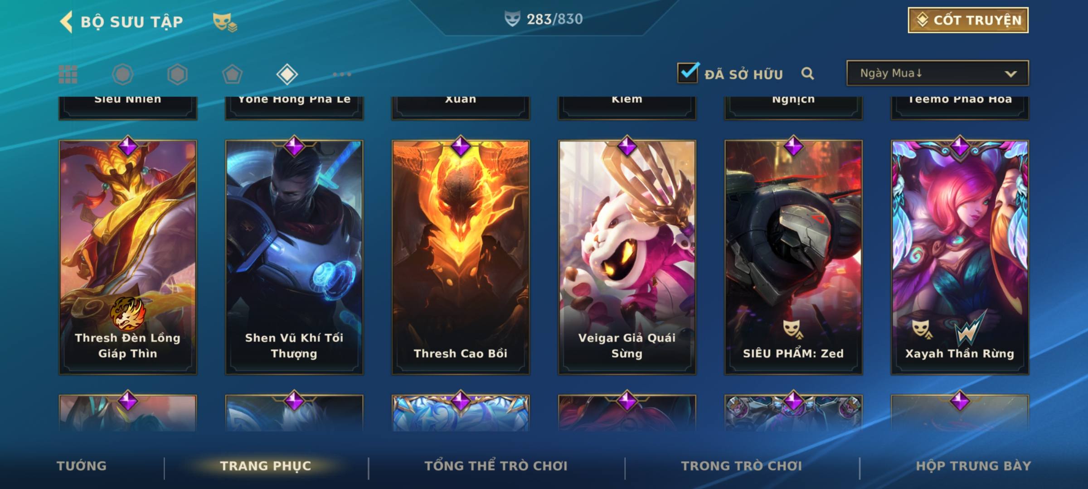The height and width of the screenshot is (489, 1088).
Task: Select the pentagon rarity filter icon
Action: tap(232, 74)
